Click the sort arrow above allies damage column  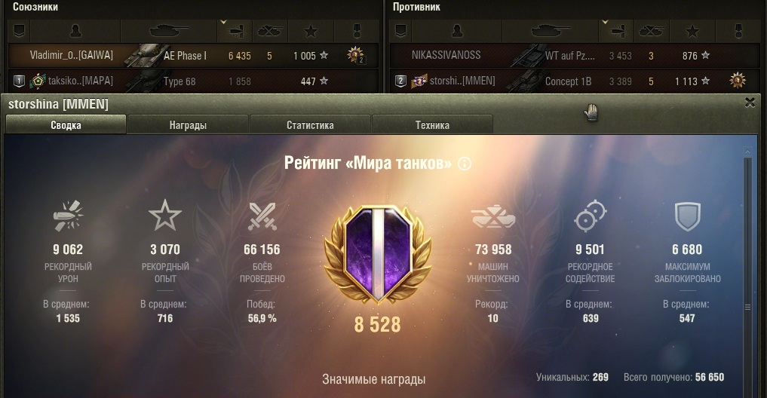pyautogui.click(x=223, y=22)
